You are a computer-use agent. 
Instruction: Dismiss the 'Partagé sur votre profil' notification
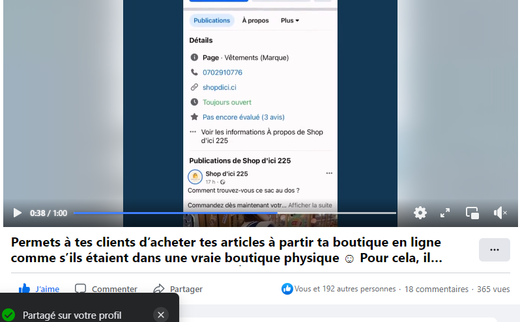(x=161, y=315)
